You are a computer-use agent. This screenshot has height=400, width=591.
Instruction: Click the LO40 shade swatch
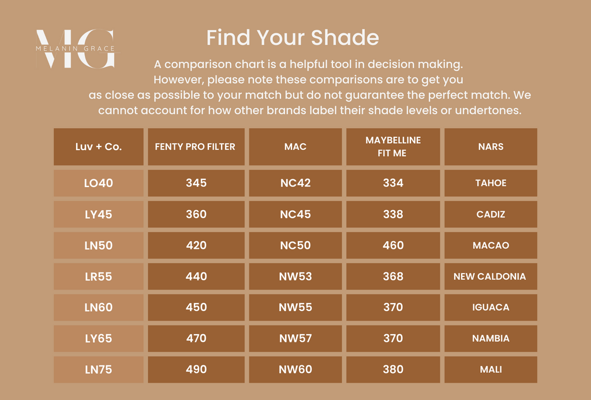pyautogui.click(x=99, y=183)
